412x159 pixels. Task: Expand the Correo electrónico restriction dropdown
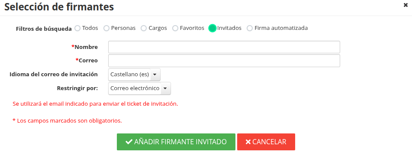139,88
